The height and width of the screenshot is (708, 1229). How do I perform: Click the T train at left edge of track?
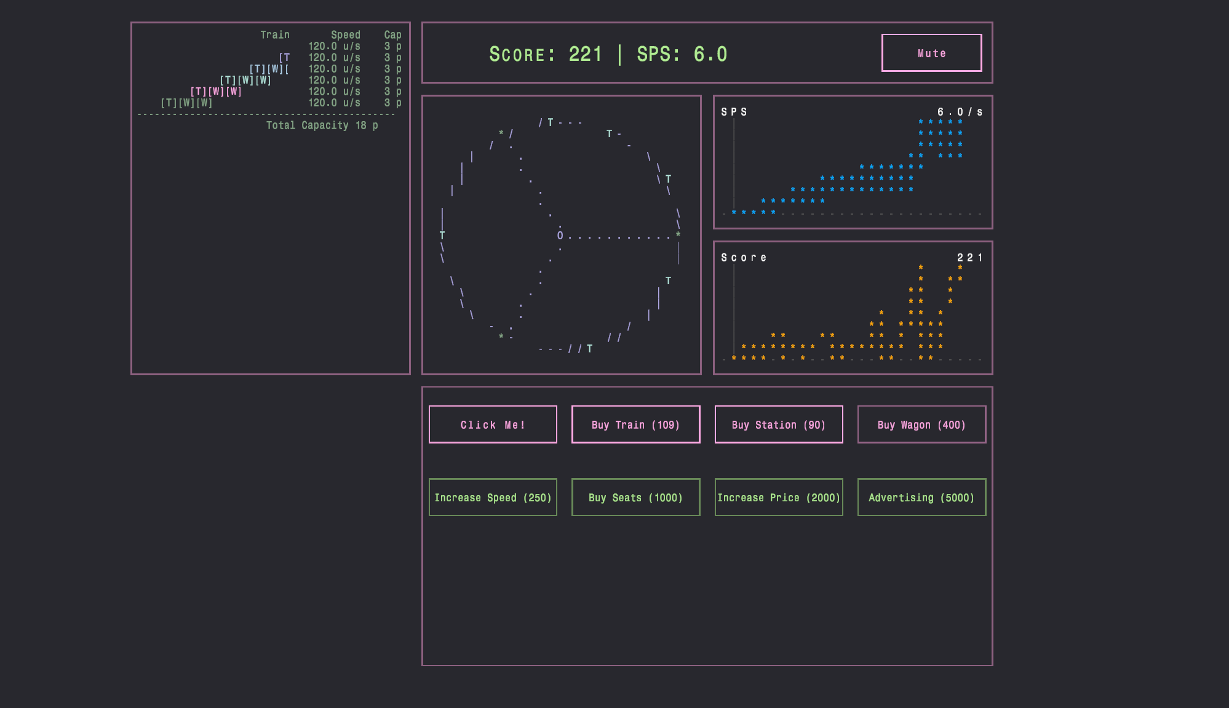[442, 236]
